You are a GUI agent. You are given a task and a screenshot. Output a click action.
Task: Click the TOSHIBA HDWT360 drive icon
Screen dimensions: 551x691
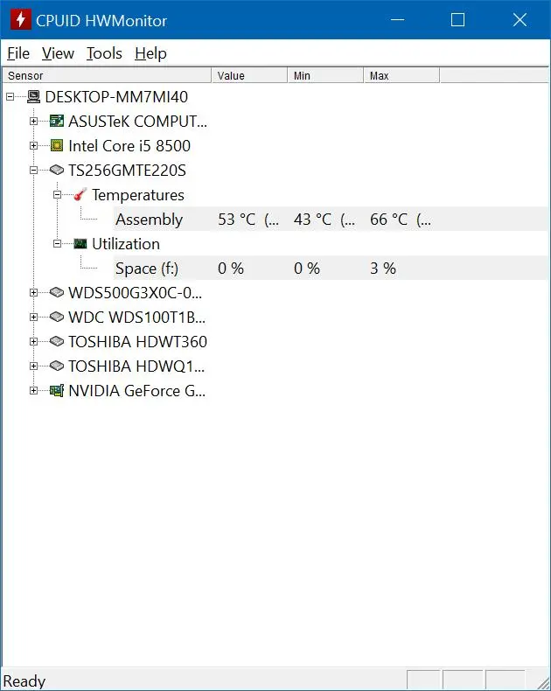(x=57, y=341)
